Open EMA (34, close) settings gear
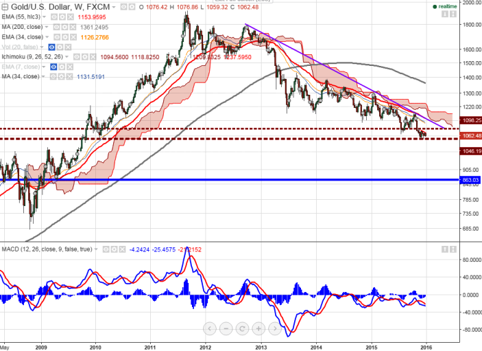482x351 pixels. [65, 37]
